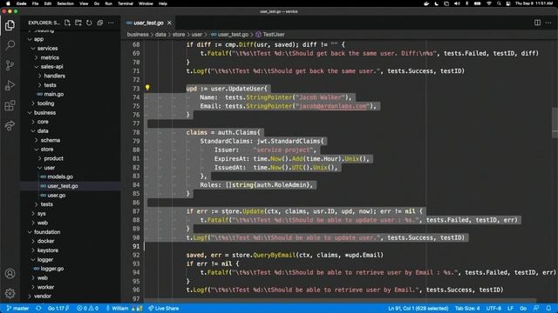This screenshot has height=313, width=558.
Task: Click the master branch in the status bar
Action: pos(17,309)
